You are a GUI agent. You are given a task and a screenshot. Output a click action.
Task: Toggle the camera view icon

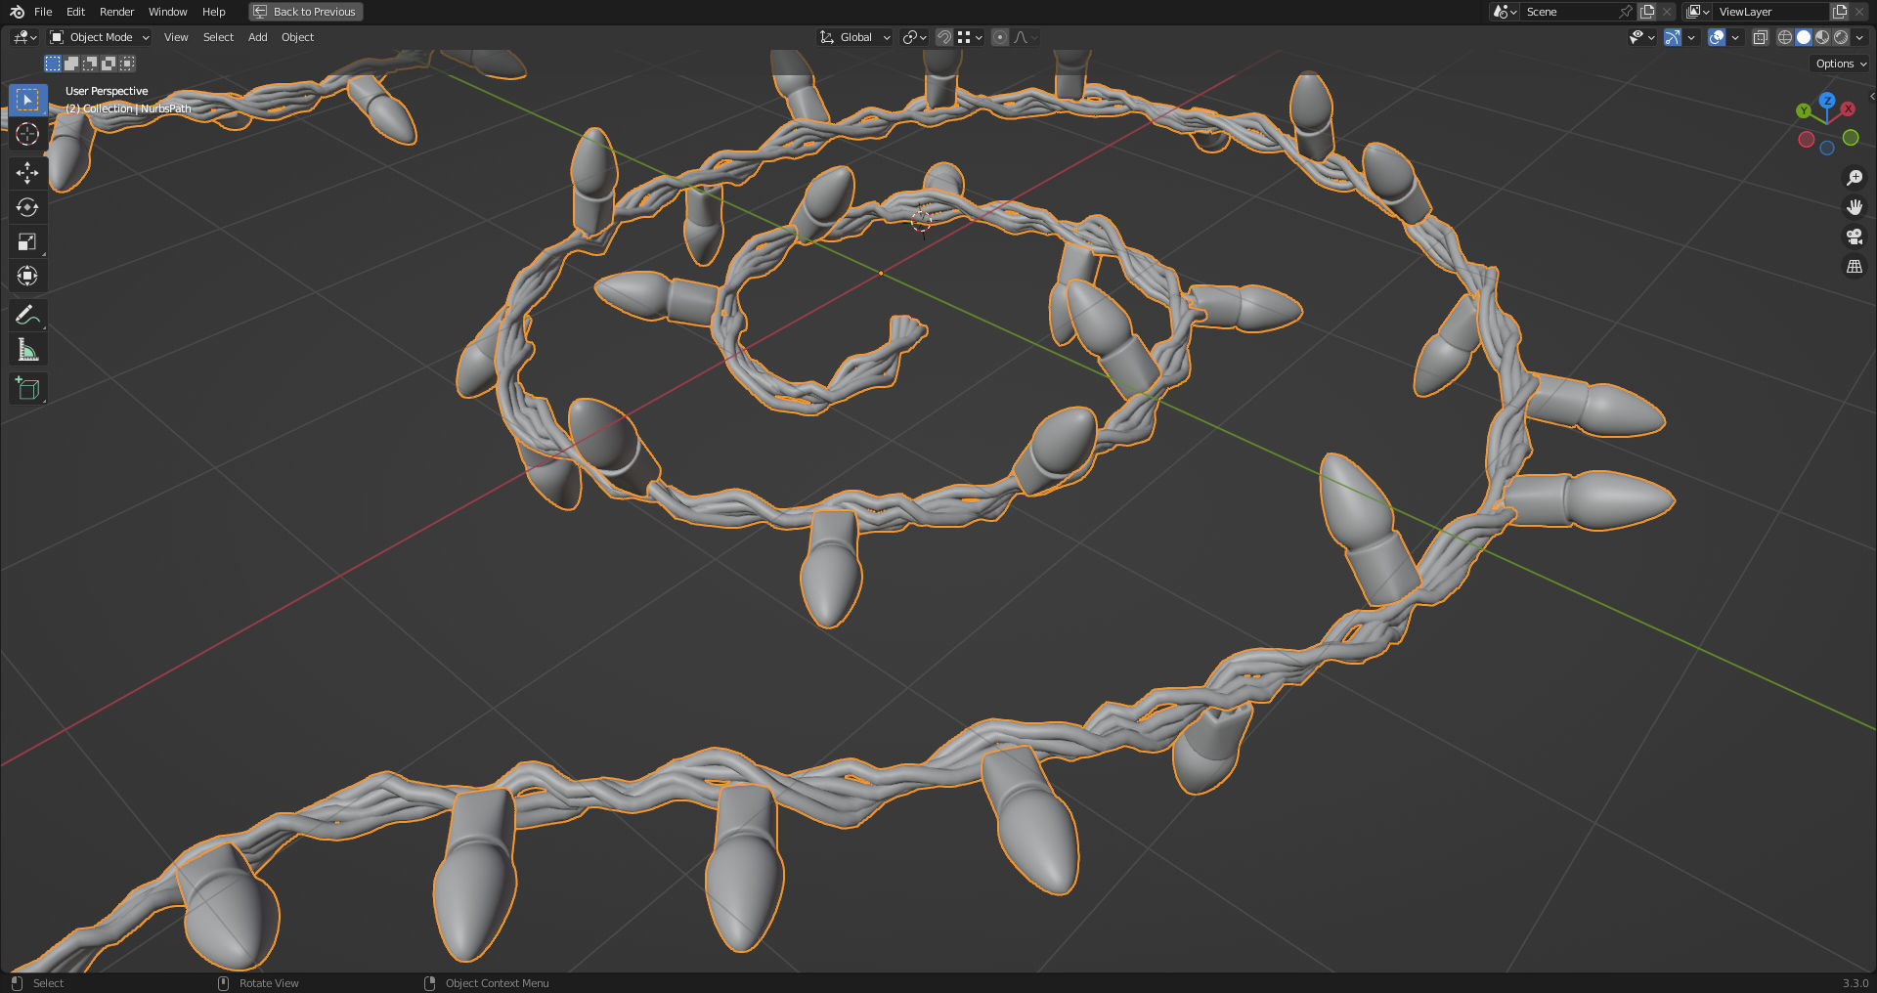(1854, 237)
